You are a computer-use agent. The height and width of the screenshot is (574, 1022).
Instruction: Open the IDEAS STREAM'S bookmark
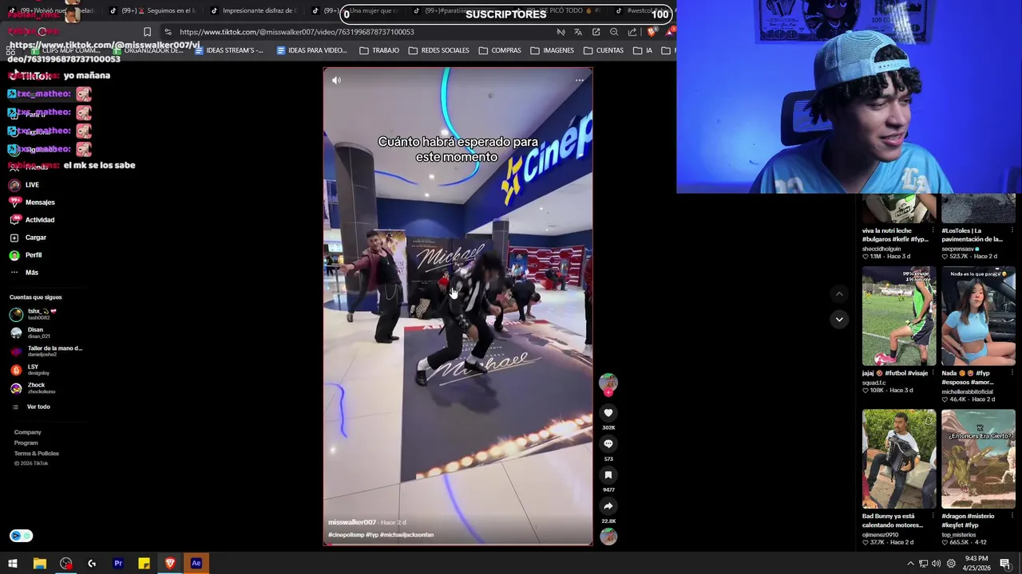tap(228, 50)
